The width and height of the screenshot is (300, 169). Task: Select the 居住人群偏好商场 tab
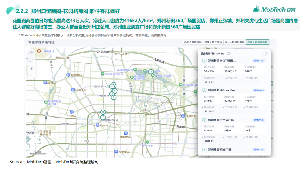(x=257, y=42)
